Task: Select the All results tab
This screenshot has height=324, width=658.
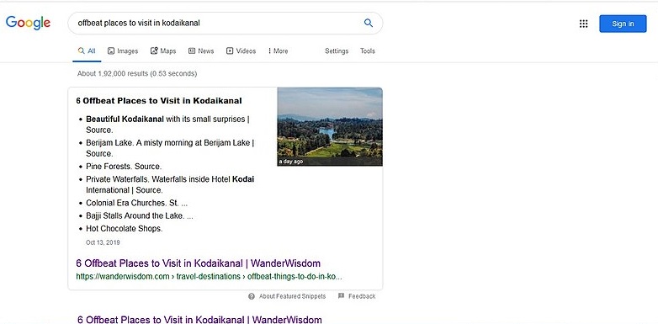Action: [x=87, y=51]
